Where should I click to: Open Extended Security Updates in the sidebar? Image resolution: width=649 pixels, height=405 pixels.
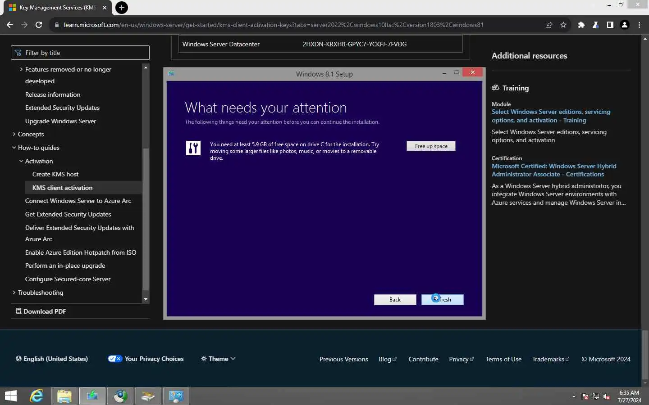point(62,108)
